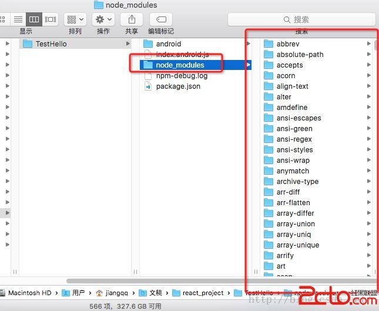Select the TestHello folder

coord(75,44)
